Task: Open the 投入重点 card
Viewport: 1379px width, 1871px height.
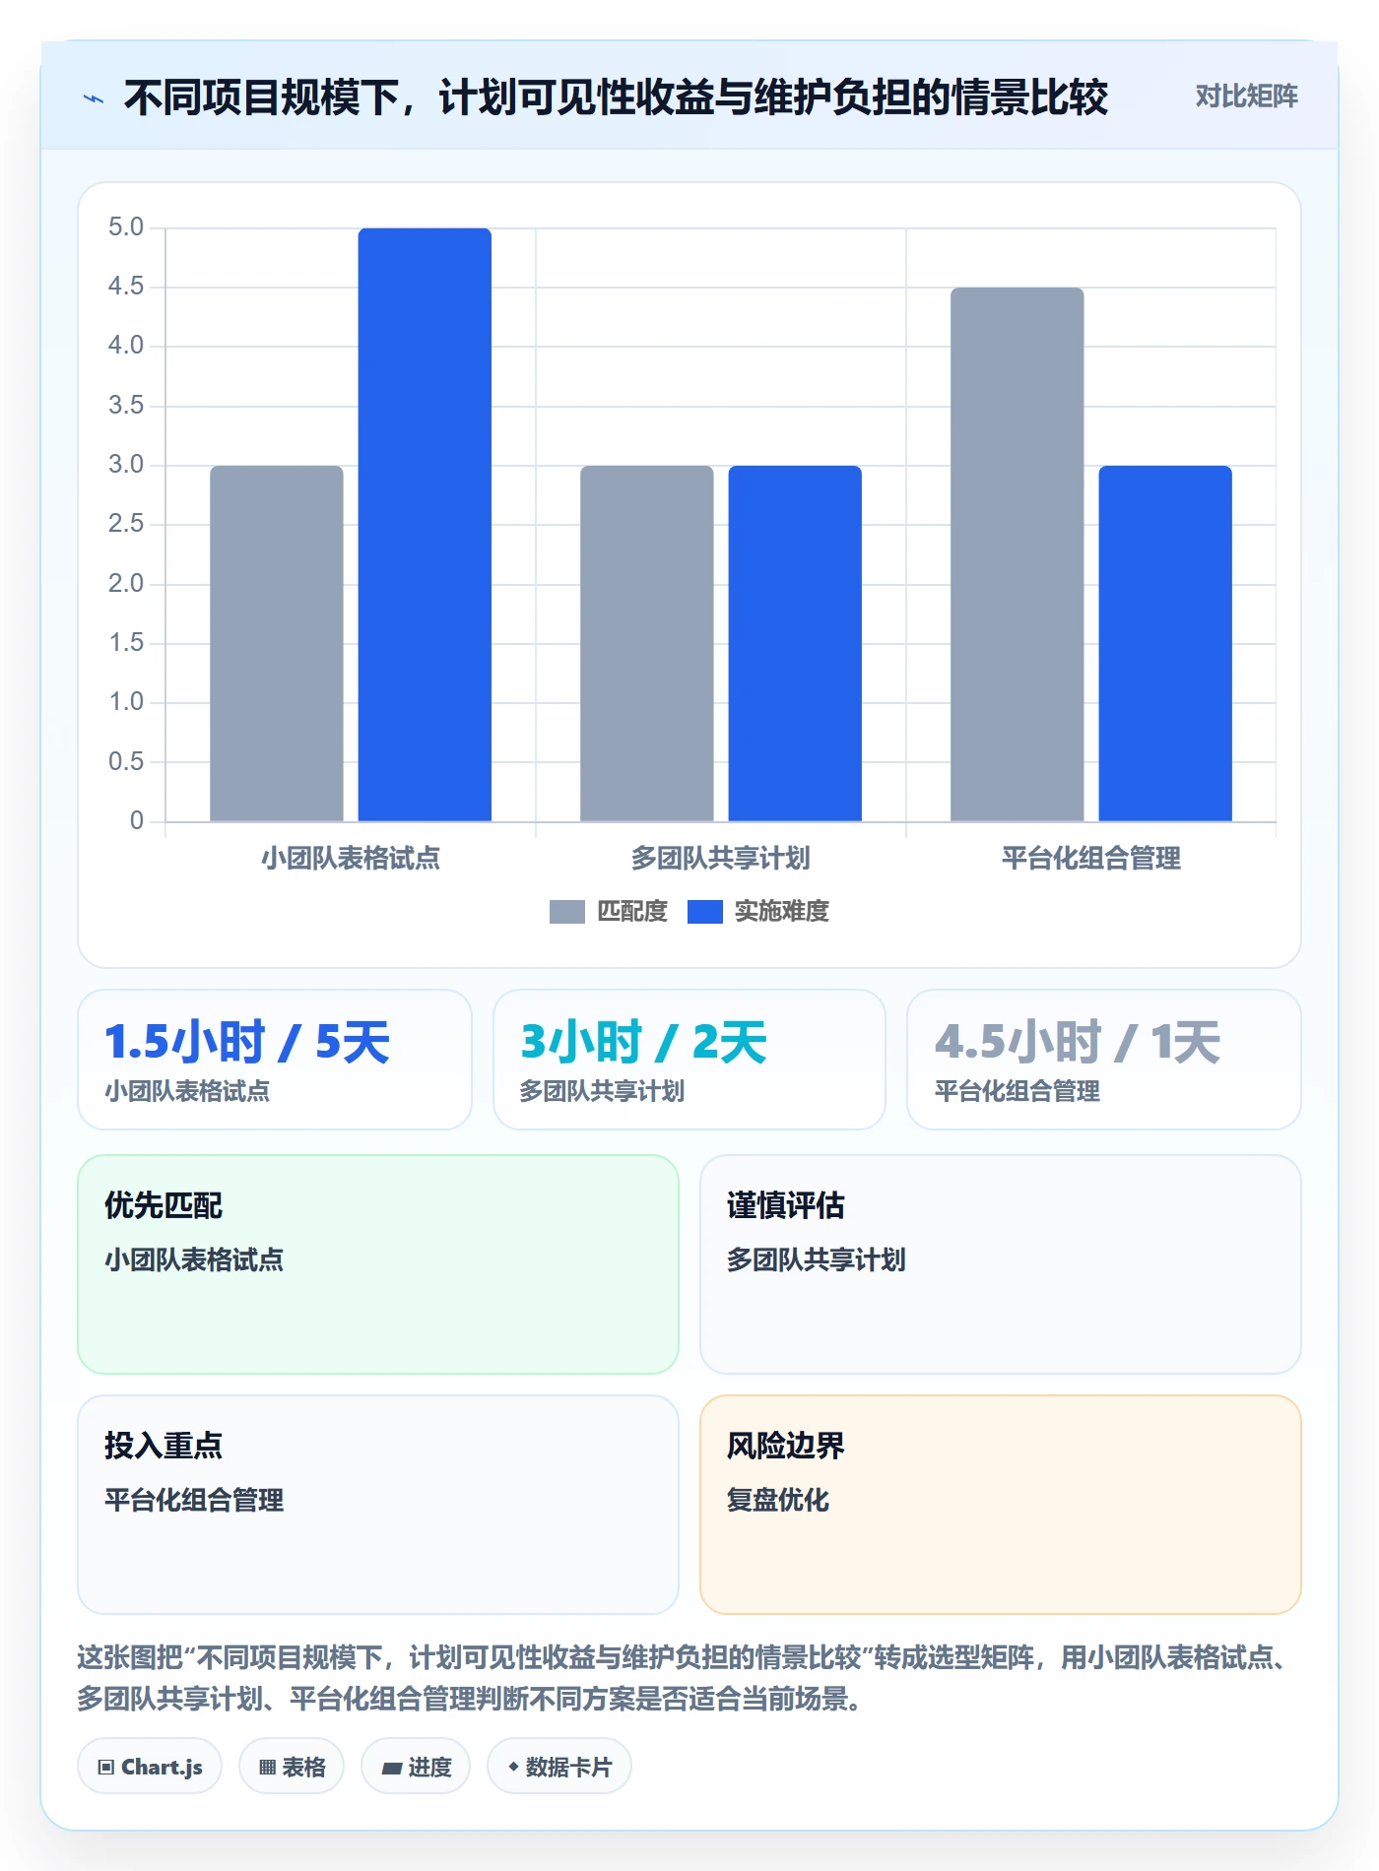Action: pyautogui.click(x=378, y=1505)
